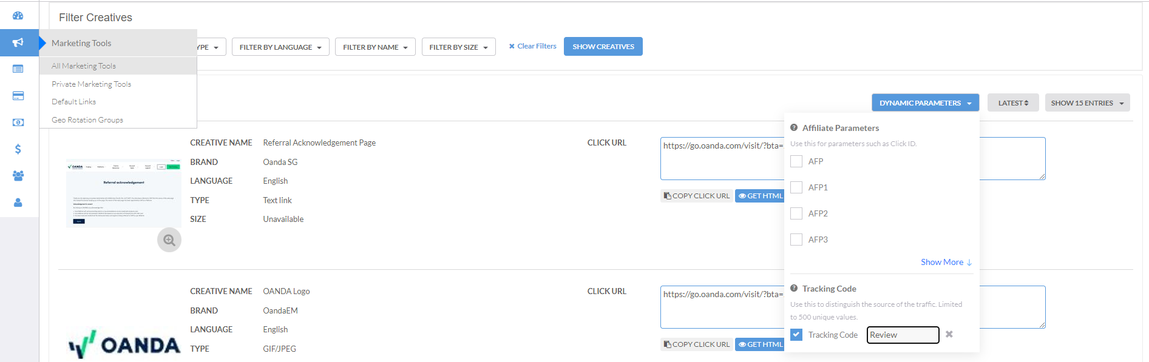Click the megaphone Marketing Tools sidebar icon

18,42
